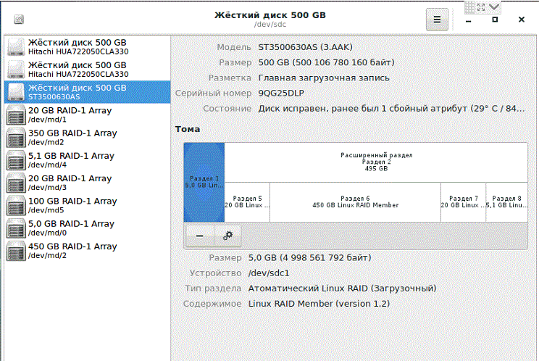Maximize the disks window

pos(495,20)
